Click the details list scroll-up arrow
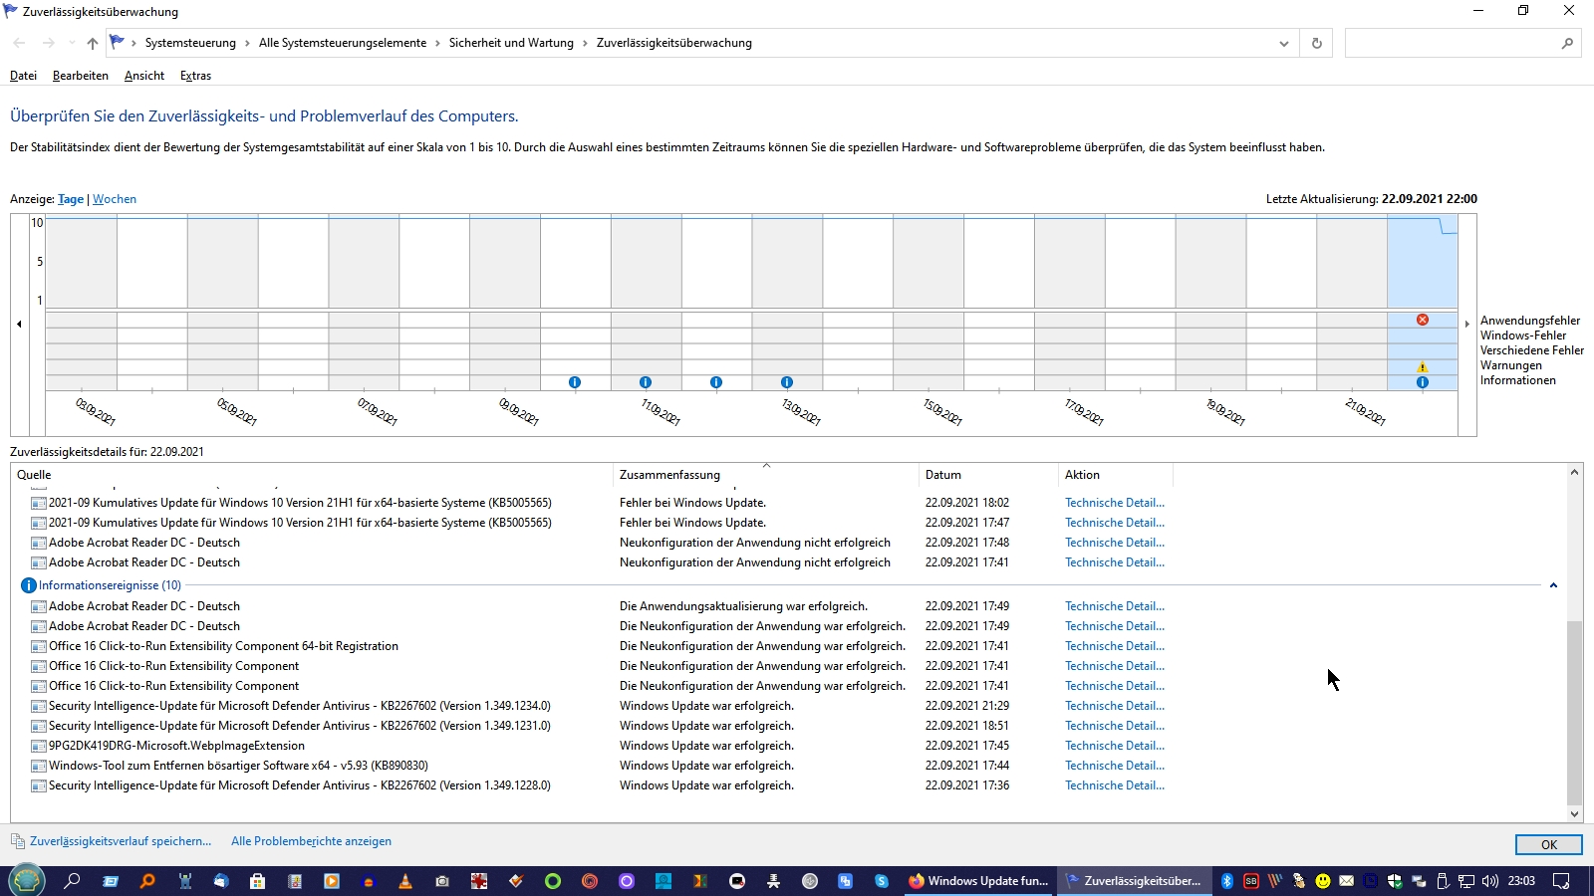 pyautogui.click(x=1574, y=472)
